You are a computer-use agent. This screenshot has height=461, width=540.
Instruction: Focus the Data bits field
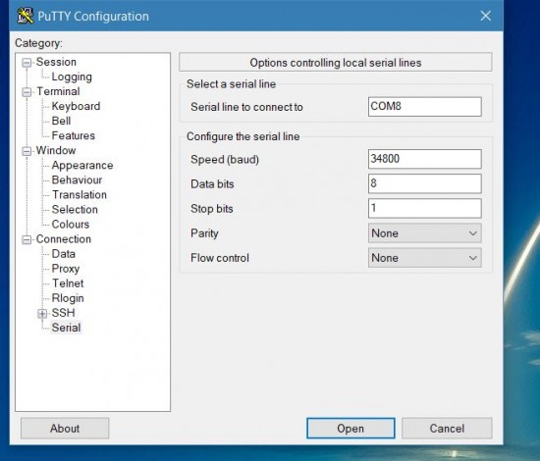[424, 183]
